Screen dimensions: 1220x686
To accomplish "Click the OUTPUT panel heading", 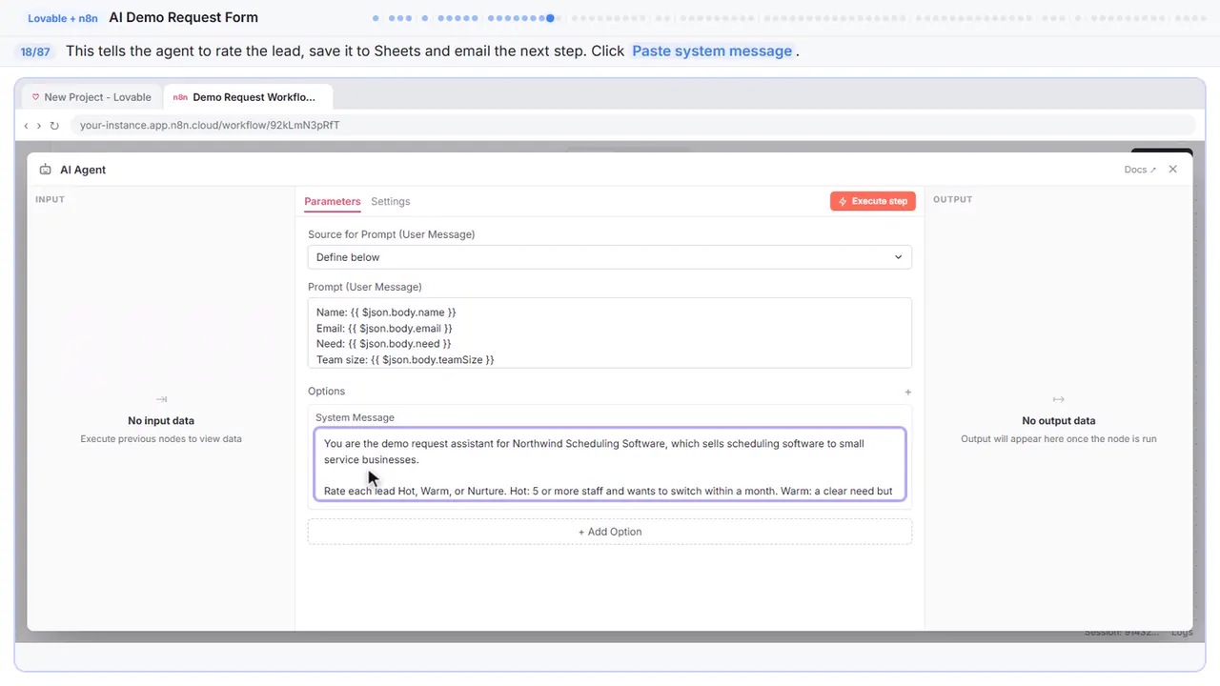I will (x=953, y=200).
